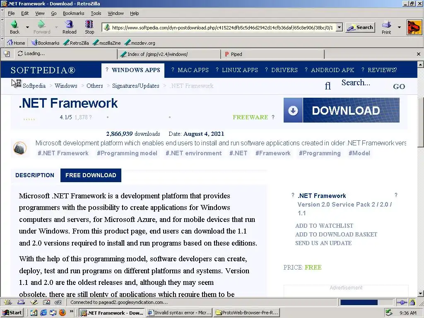Open the RetroZilla bookmark
The height and width of the screenshot is (318, 424).
tap(76, 43)
